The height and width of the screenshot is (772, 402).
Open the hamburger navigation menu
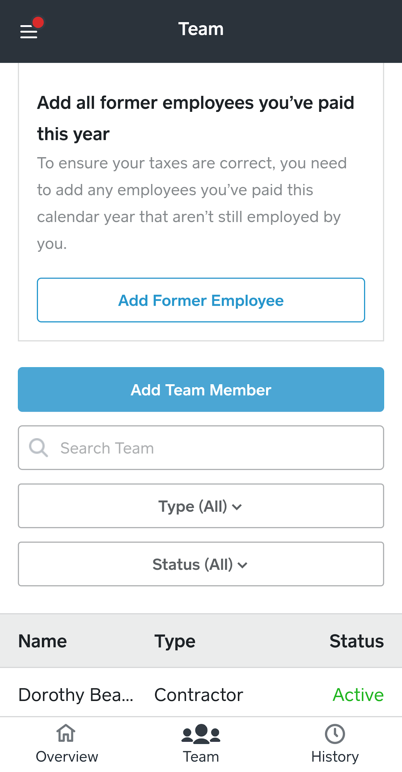pyautogui.click(x=28, y=32)
